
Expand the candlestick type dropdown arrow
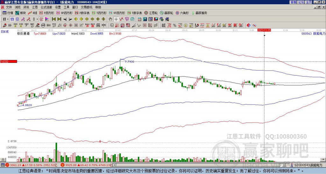pyautogui.click(x=37, y=19)
